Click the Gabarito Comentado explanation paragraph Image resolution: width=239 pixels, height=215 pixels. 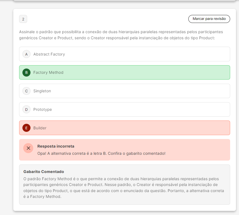(124, 185)
